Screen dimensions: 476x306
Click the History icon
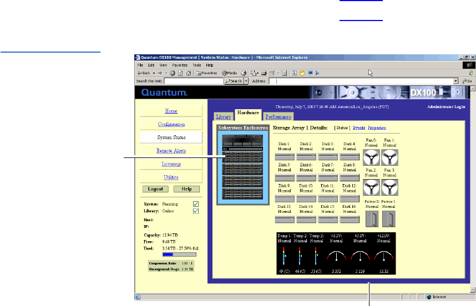click(x=244, y=73)
